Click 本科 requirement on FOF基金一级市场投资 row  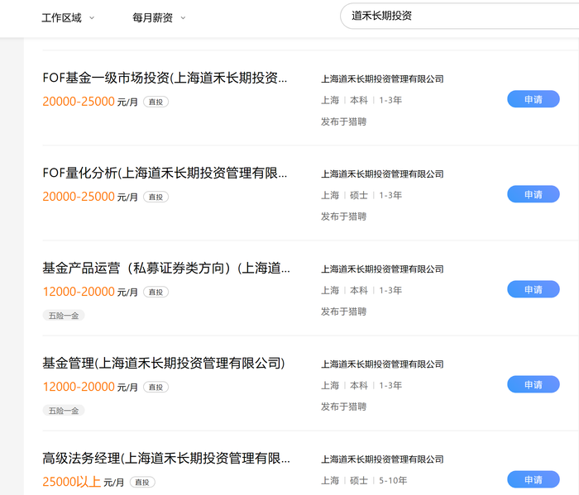coord(359,100)
